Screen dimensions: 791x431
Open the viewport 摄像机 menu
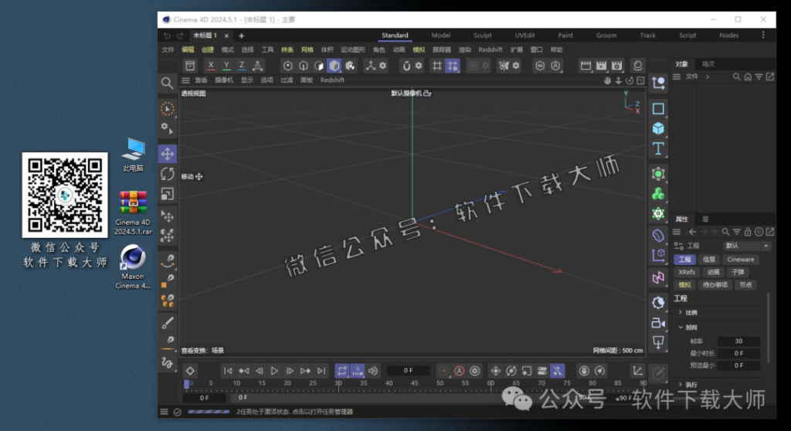coord(224,80)
